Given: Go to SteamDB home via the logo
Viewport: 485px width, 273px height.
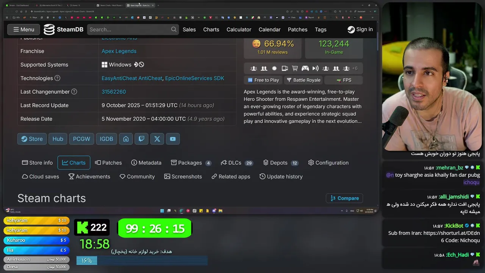Looking at the screenshot, I should [x=63, y=29].
